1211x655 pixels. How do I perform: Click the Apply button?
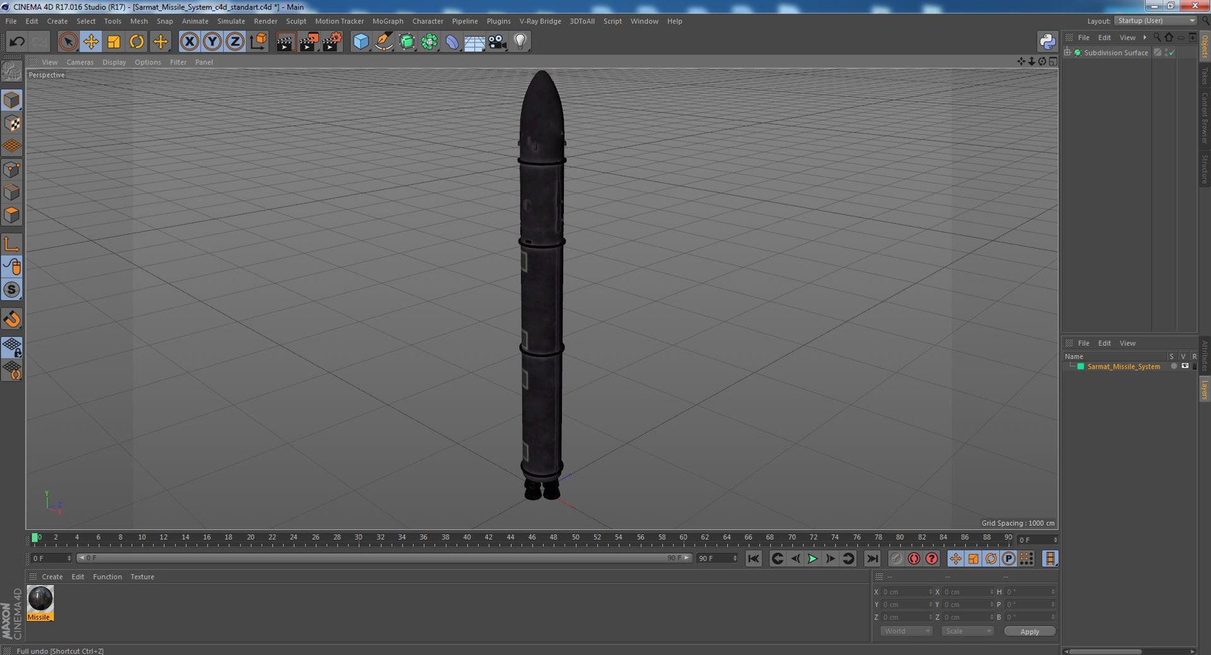click(1029, 631)
